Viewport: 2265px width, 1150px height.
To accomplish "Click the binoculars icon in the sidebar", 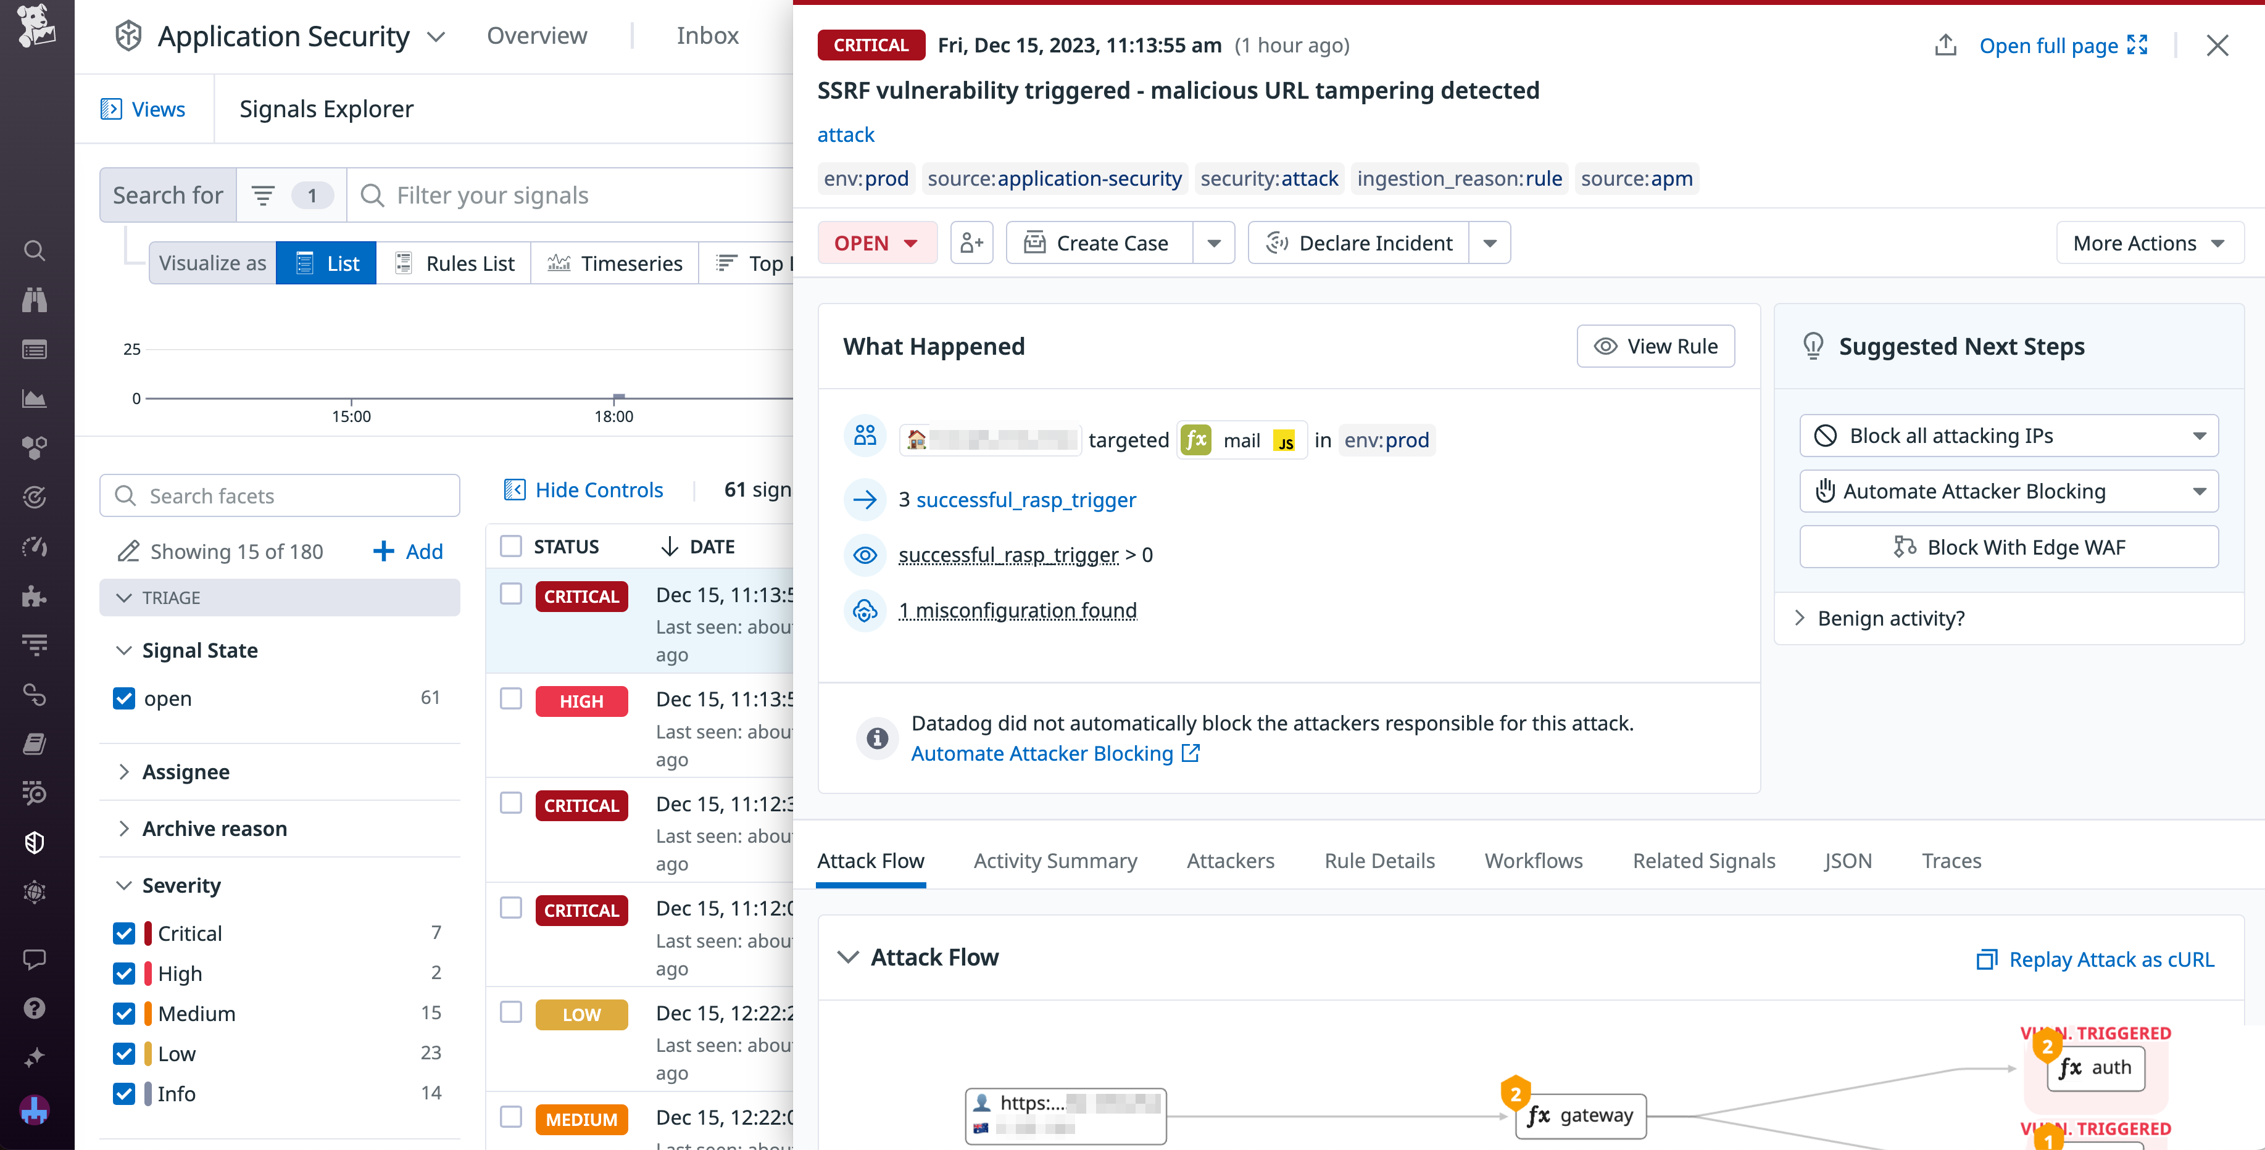I will tap(35, 300).
